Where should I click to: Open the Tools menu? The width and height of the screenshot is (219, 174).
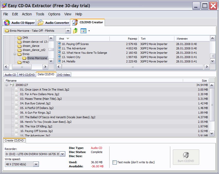[x=40, y=14]
